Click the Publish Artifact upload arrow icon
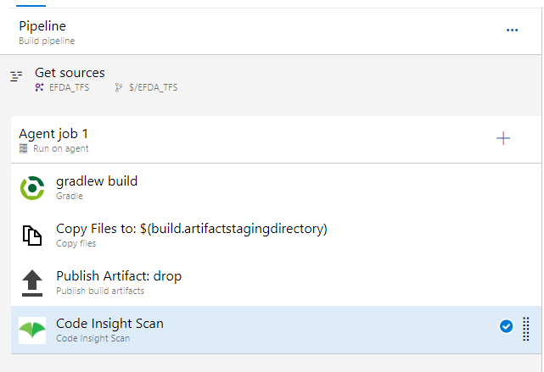Image resolution: width=544 pixels, height=372 pixels. 32,282
